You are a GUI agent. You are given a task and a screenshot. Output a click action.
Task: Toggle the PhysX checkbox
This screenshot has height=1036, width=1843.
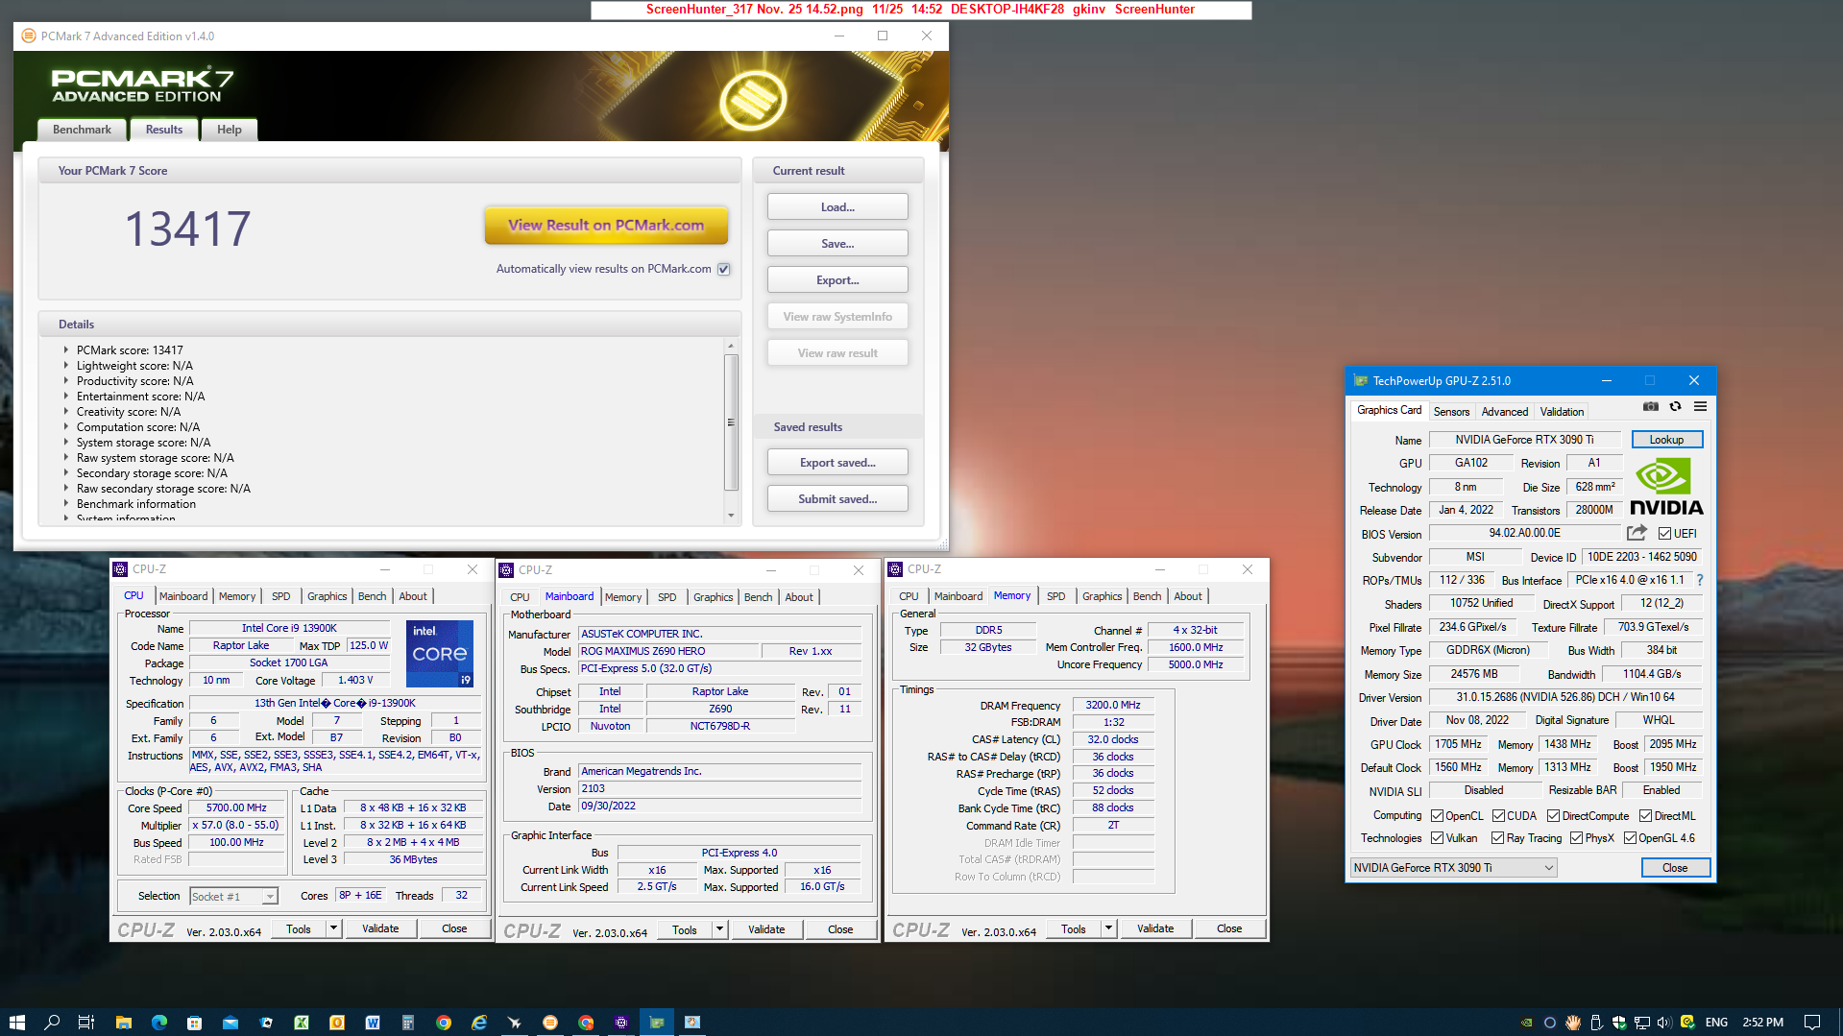[1576, 837]
